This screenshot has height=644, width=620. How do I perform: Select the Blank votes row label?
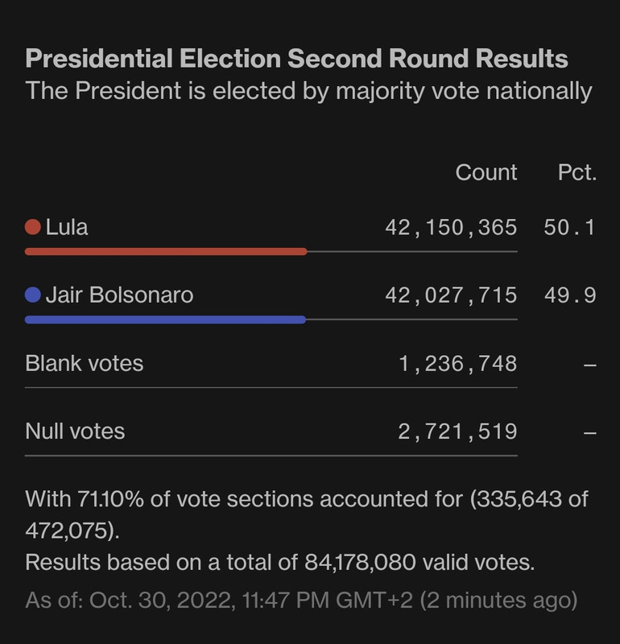pyautogui.click(x=85, y=364)
